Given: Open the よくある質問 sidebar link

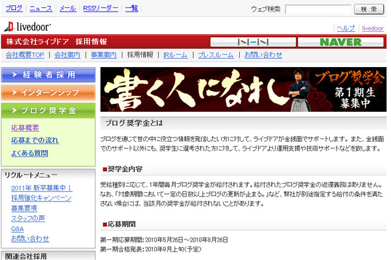Looking at the screenshot, I should point(29,153).
